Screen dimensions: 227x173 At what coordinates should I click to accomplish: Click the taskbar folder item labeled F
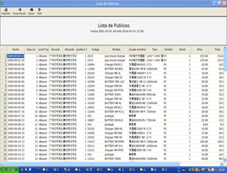pos(45,169)
